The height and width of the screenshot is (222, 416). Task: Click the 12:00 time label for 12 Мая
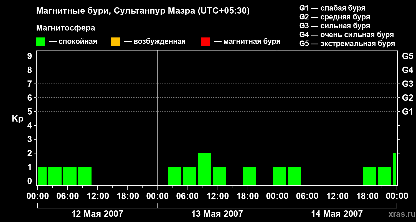97,196
